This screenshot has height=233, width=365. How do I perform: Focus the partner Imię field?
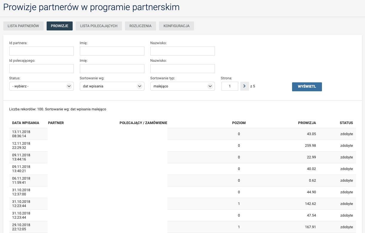(112, 51)
